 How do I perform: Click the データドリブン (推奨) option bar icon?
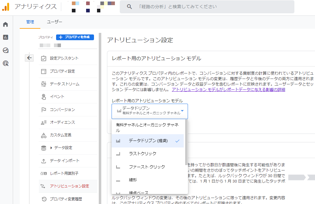[x=118, y=141]
